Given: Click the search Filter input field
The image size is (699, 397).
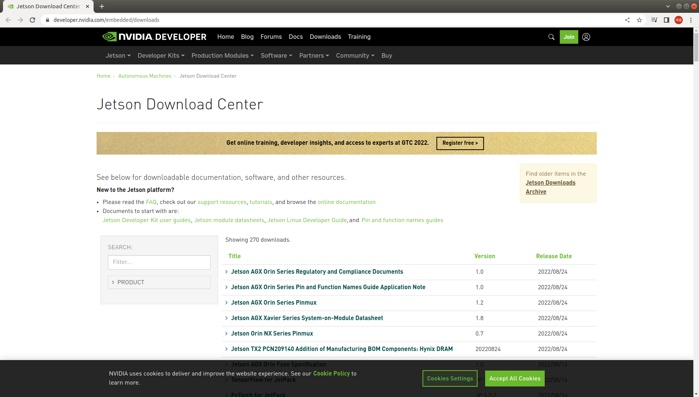Looking at the screenshot, I should point(159,262).
